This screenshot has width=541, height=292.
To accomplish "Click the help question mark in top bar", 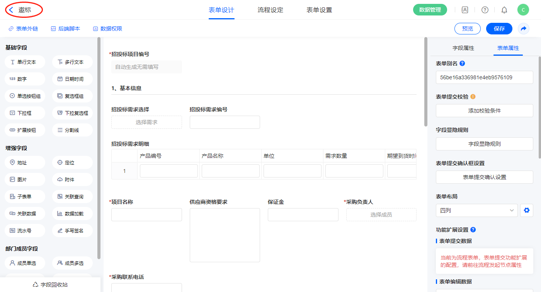I will click(x=485, y=10).
